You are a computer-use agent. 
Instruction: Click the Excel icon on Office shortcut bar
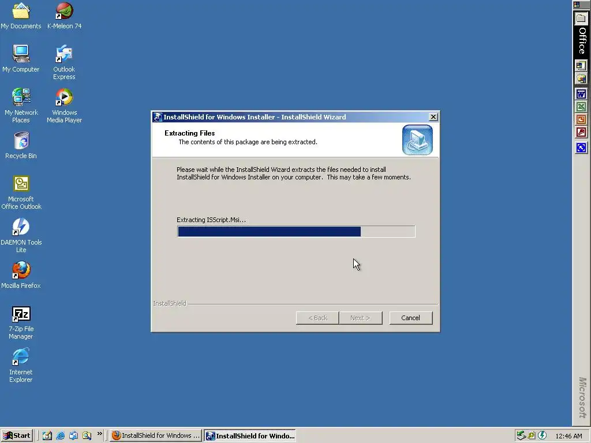coord(581,107)
